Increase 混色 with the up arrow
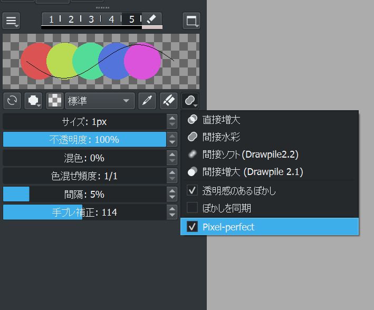 [x=172, y=154]
